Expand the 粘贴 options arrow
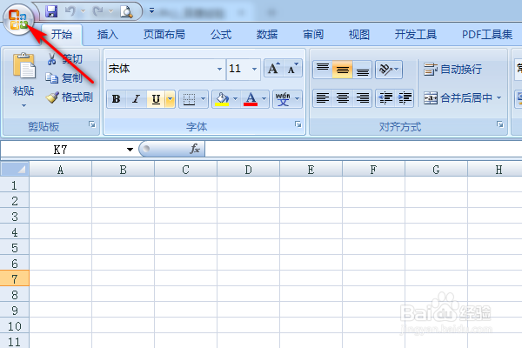Screen dimensions: 522x348 23,106
